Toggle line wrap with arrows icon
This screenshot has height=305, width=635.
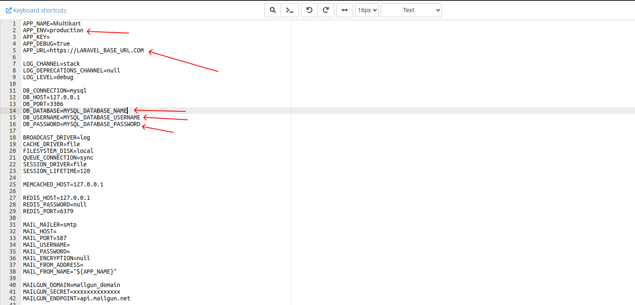[344, 10]
